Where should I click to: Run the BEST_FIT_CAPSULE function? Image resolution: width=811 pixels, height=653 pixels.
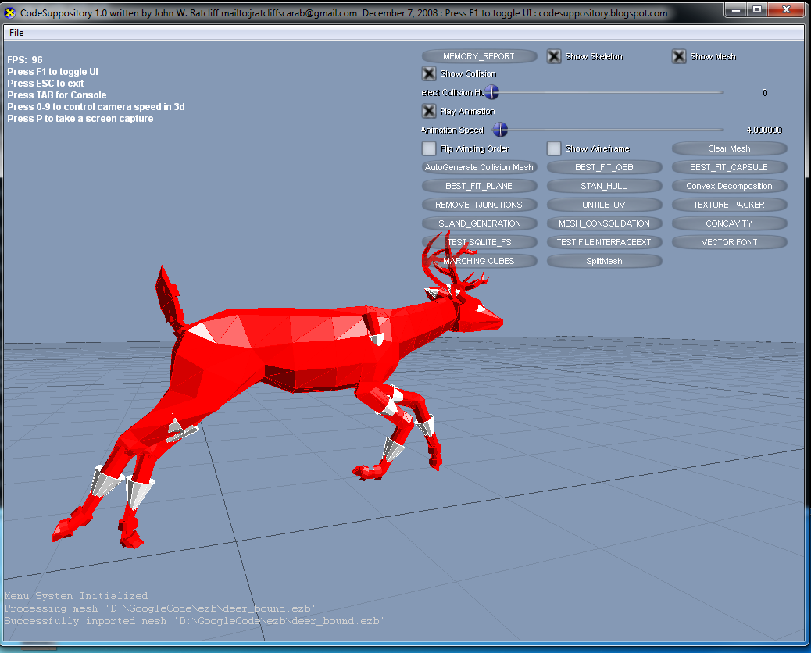(729, 167)
